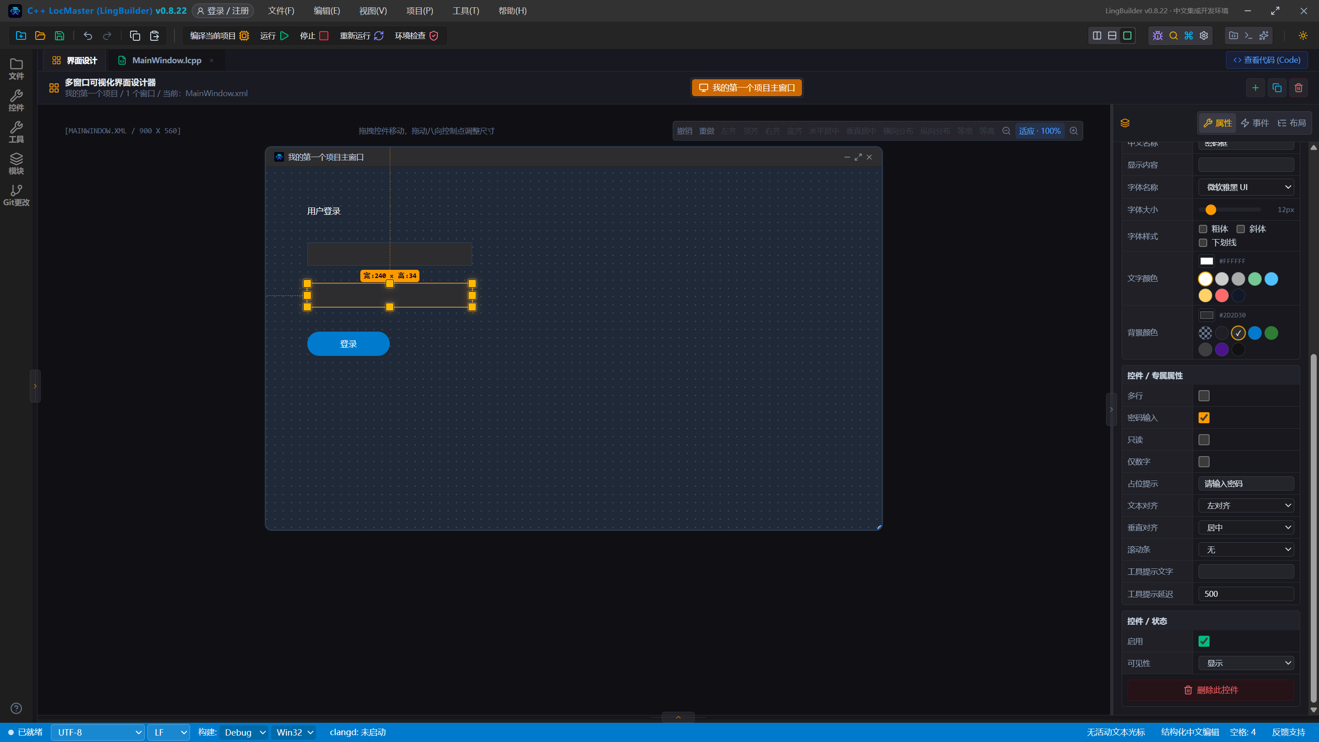The image size is (1319, 742).
Task: Open the 模块 sidebar panel
Action: pyautogui.click(x=16, y=164)
